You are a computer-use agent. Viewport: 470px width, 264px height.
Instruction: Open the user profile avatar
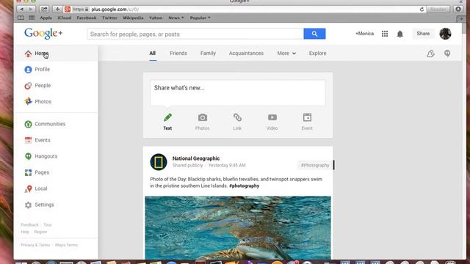point(445,34)
